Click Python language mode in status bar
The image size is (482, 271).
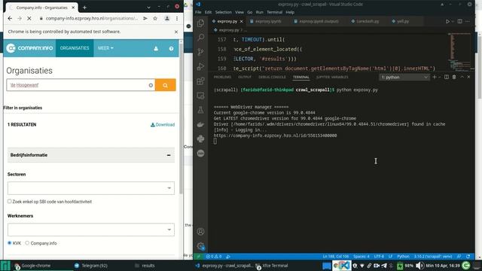(x=403, y=256)
